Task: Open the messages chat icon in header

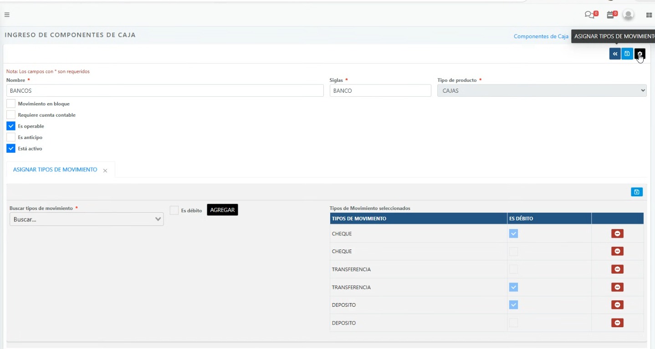Action: pyautogui.click(x=589, y=15)
